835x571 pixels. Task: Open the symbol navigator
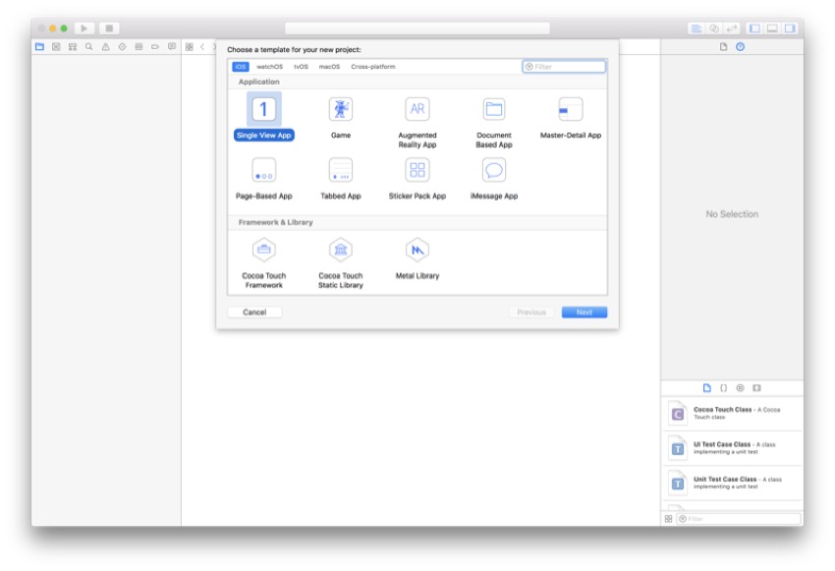click(73, 47)
